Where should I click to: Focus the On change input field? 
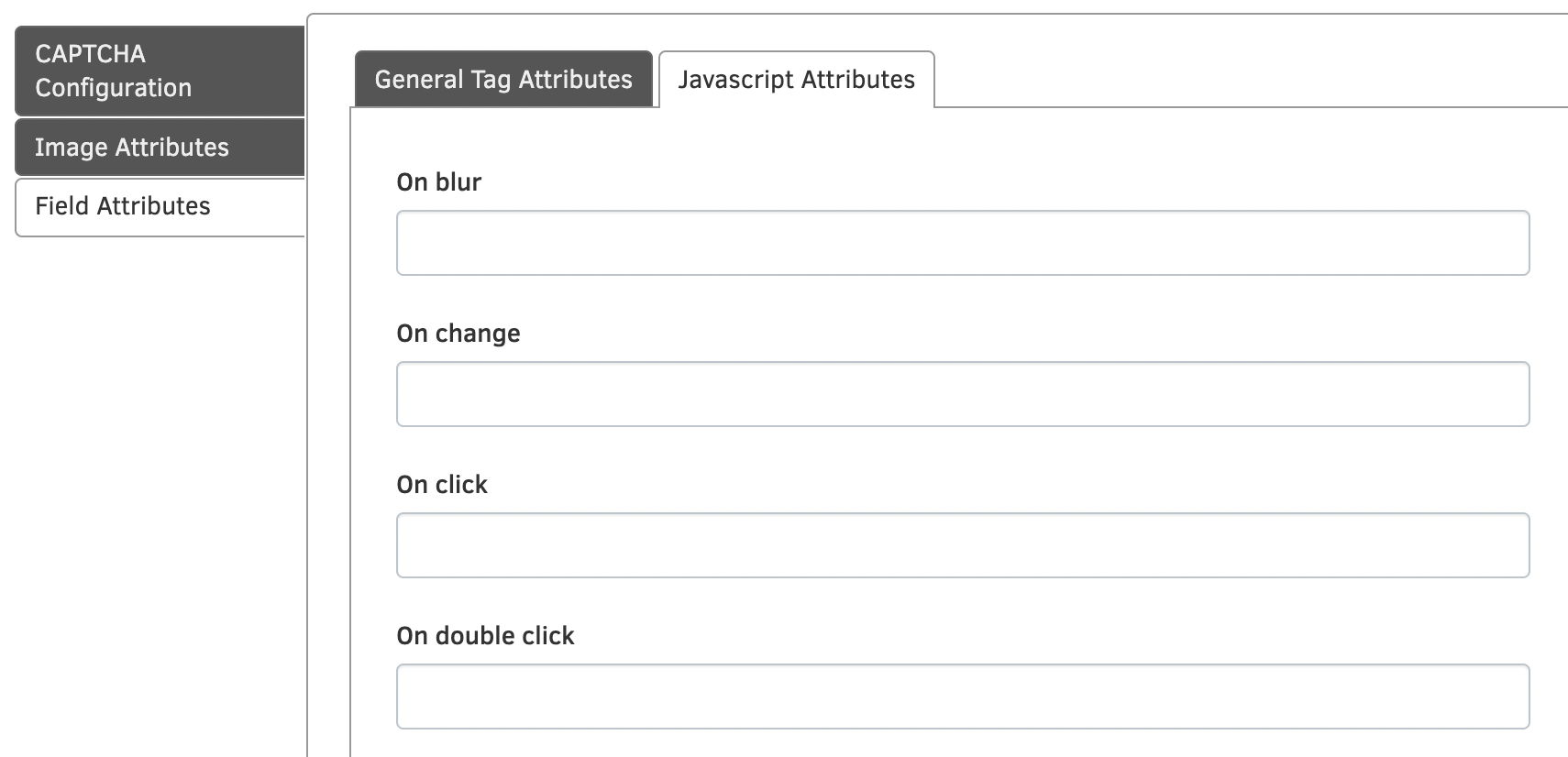pos(962,394)
